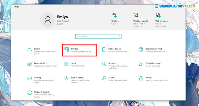Open the Ease of Access icon
This screenshot has height=106, width=199.
pyautogui.click(x=67, y=78)
